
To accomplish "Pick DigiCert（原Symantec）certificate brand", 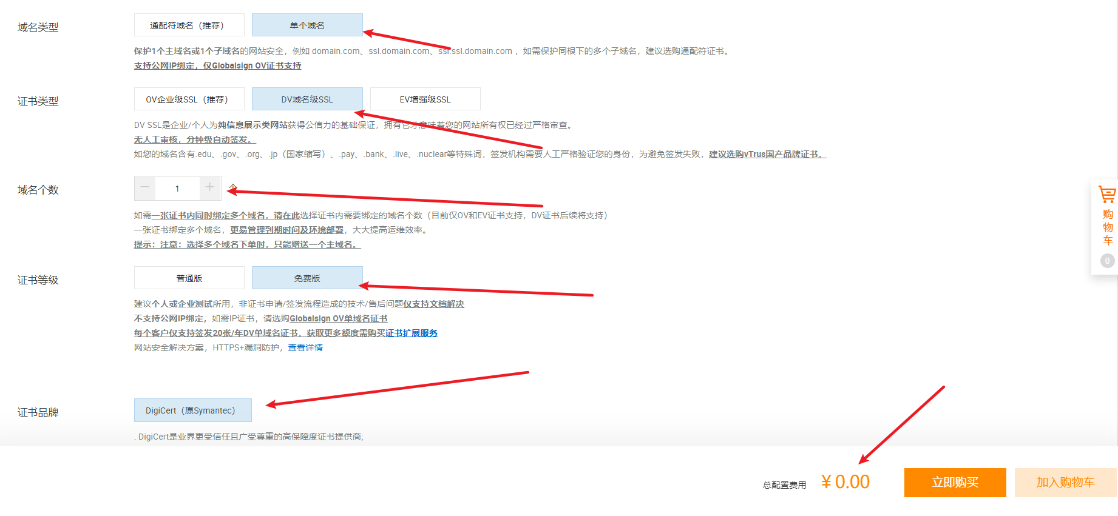I will click(x=192, y=410).
